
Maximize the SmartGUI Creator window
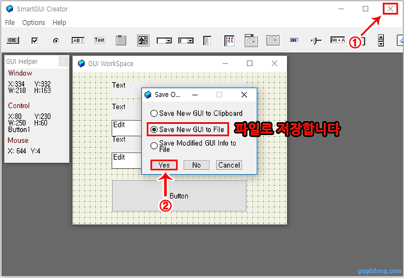[x=365, y=9]
